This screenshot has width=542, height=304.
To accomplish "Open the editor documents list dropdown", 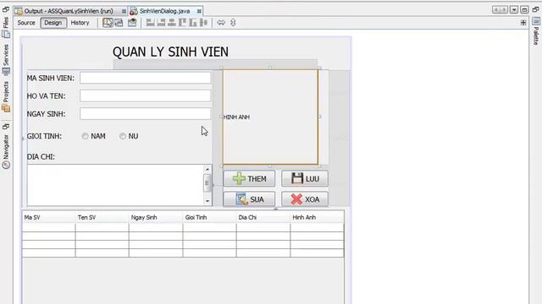I will click(514, 9).
